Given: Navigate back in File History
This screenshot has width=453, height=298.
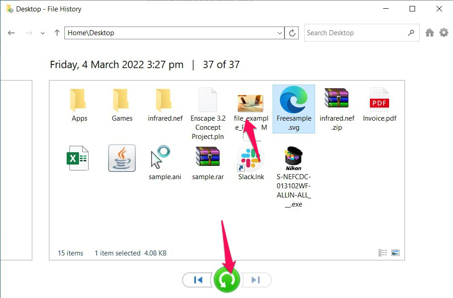Looking at the screenshot, I should click(11, 32).
